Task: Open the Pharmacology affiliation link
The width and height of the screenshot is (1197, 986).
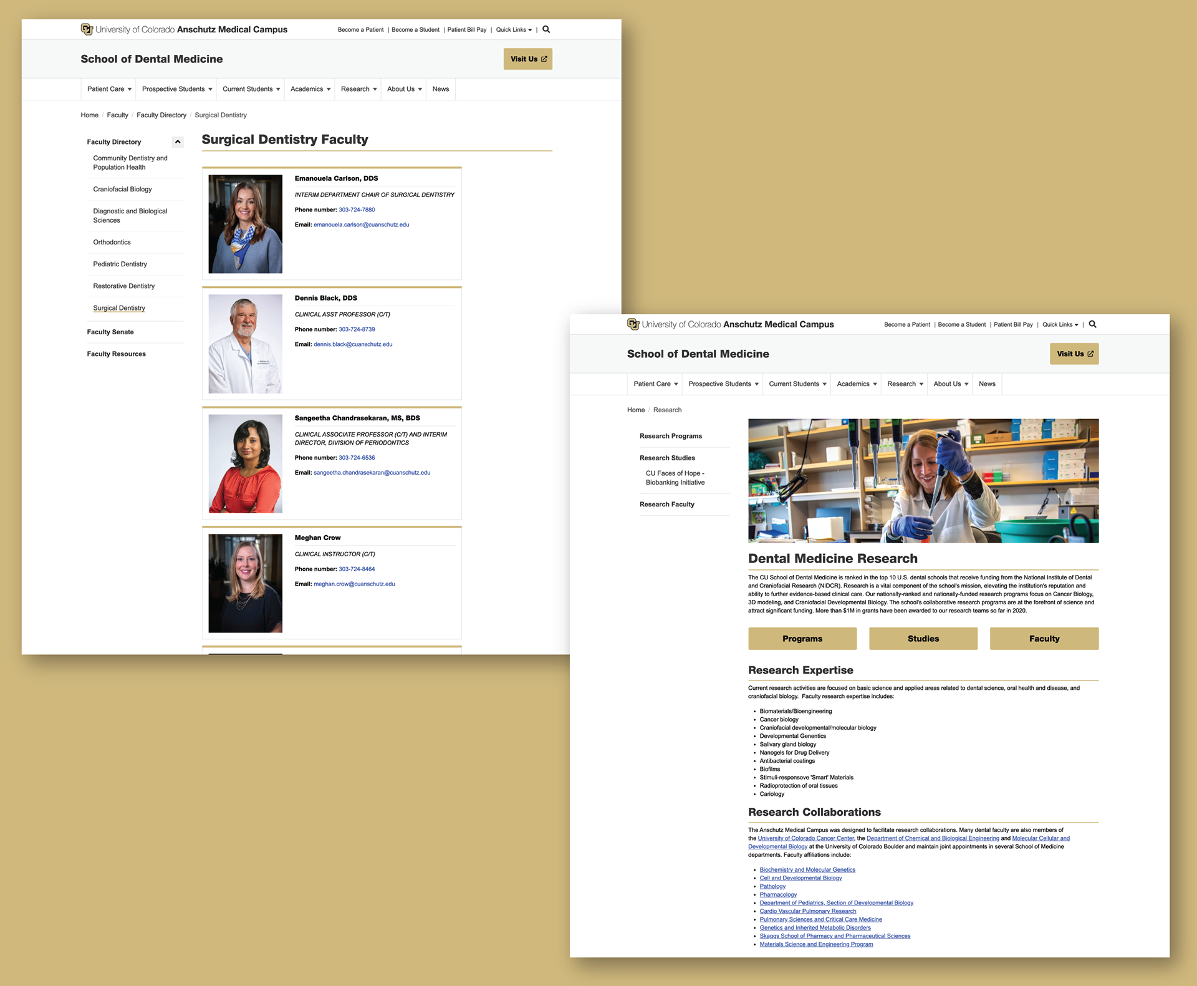Action: tap(777, 894)
